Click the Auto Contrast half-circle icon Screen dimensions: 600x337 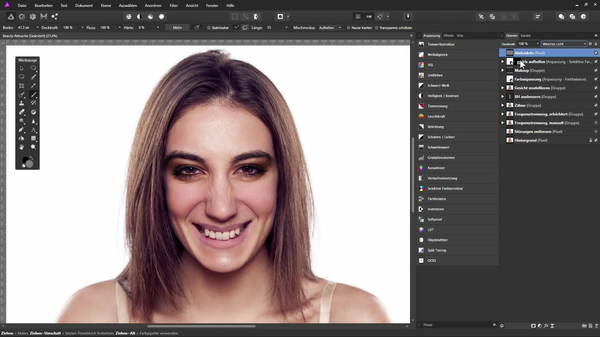point(140,17)
